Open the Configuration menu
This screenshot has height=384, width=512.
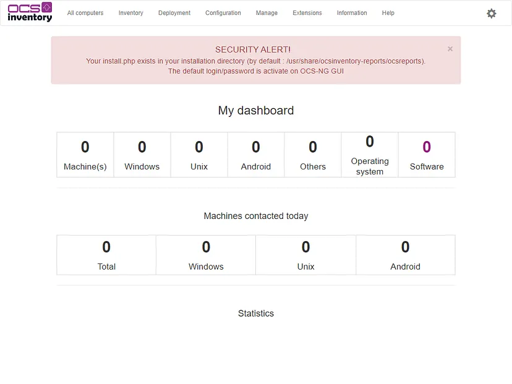(x=223, y=13)
